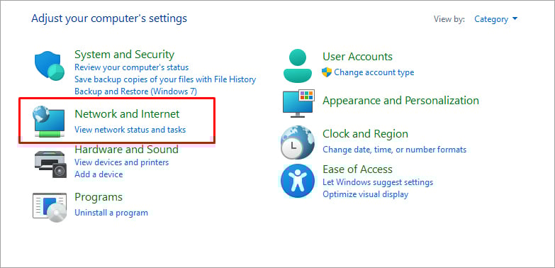This screenshot has width=555, height=268.
Task: Click the User Accounts person icon
Action: [297, 66]
